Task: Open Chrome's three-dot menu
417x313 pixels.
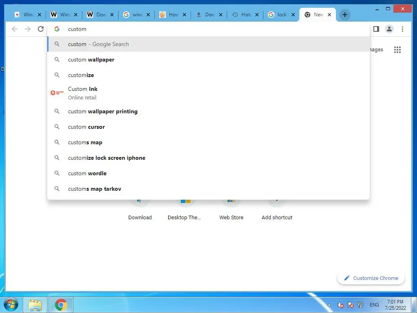Action: pyautogui.click(x=402, y=29)
